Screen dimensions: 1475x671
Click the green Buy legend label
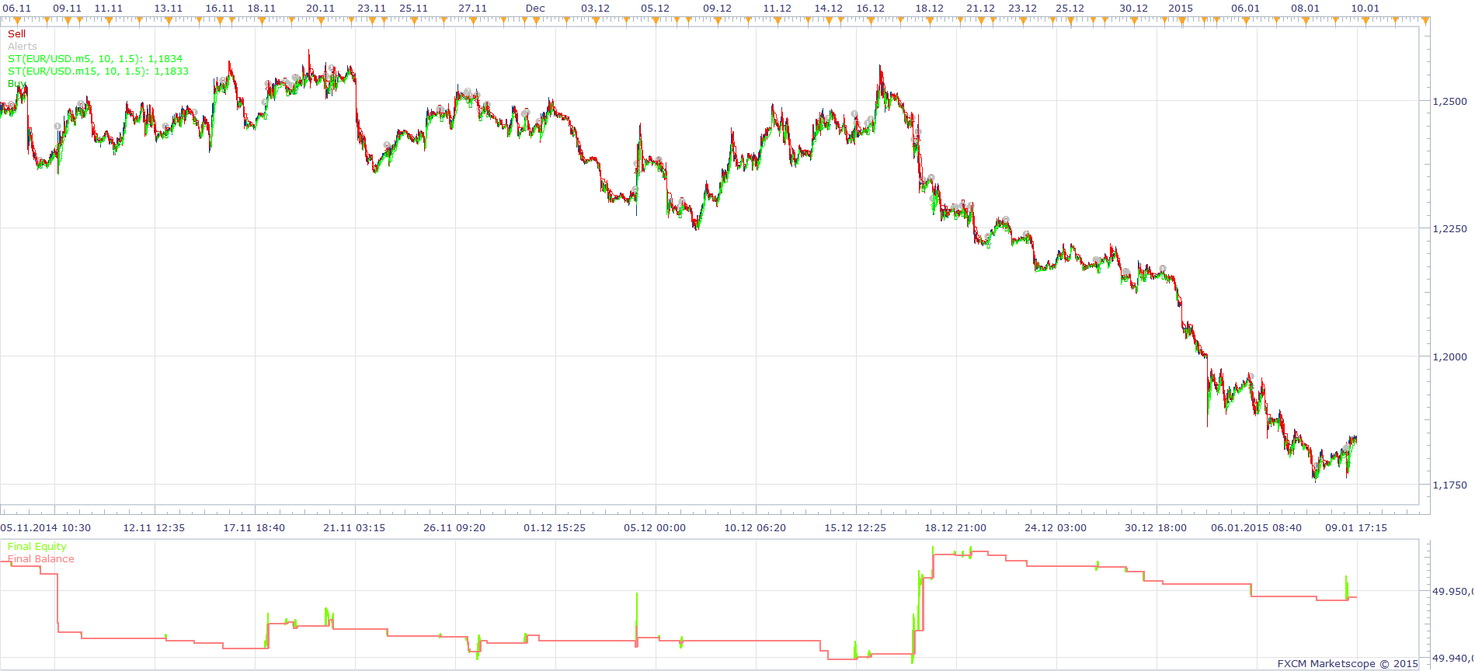(x=16, y=84)
